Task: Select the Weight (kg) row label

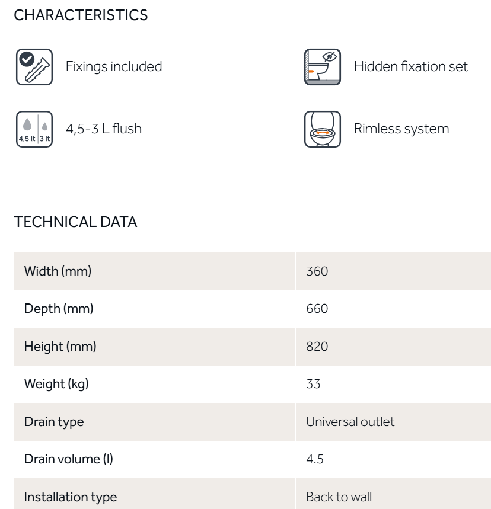Action: click(x=56, y=384)
